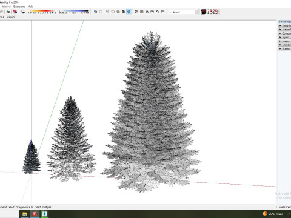This screenshot has width=291, height=218.
Task: Switch to the Top view icon
Action: click(x=142, y=12)
